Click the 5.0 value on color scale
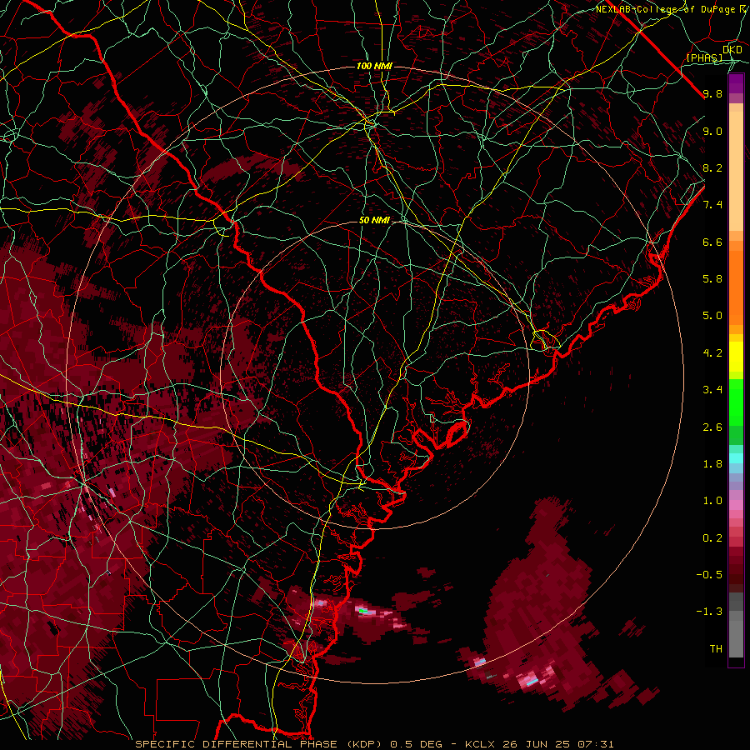 point(712,316)
